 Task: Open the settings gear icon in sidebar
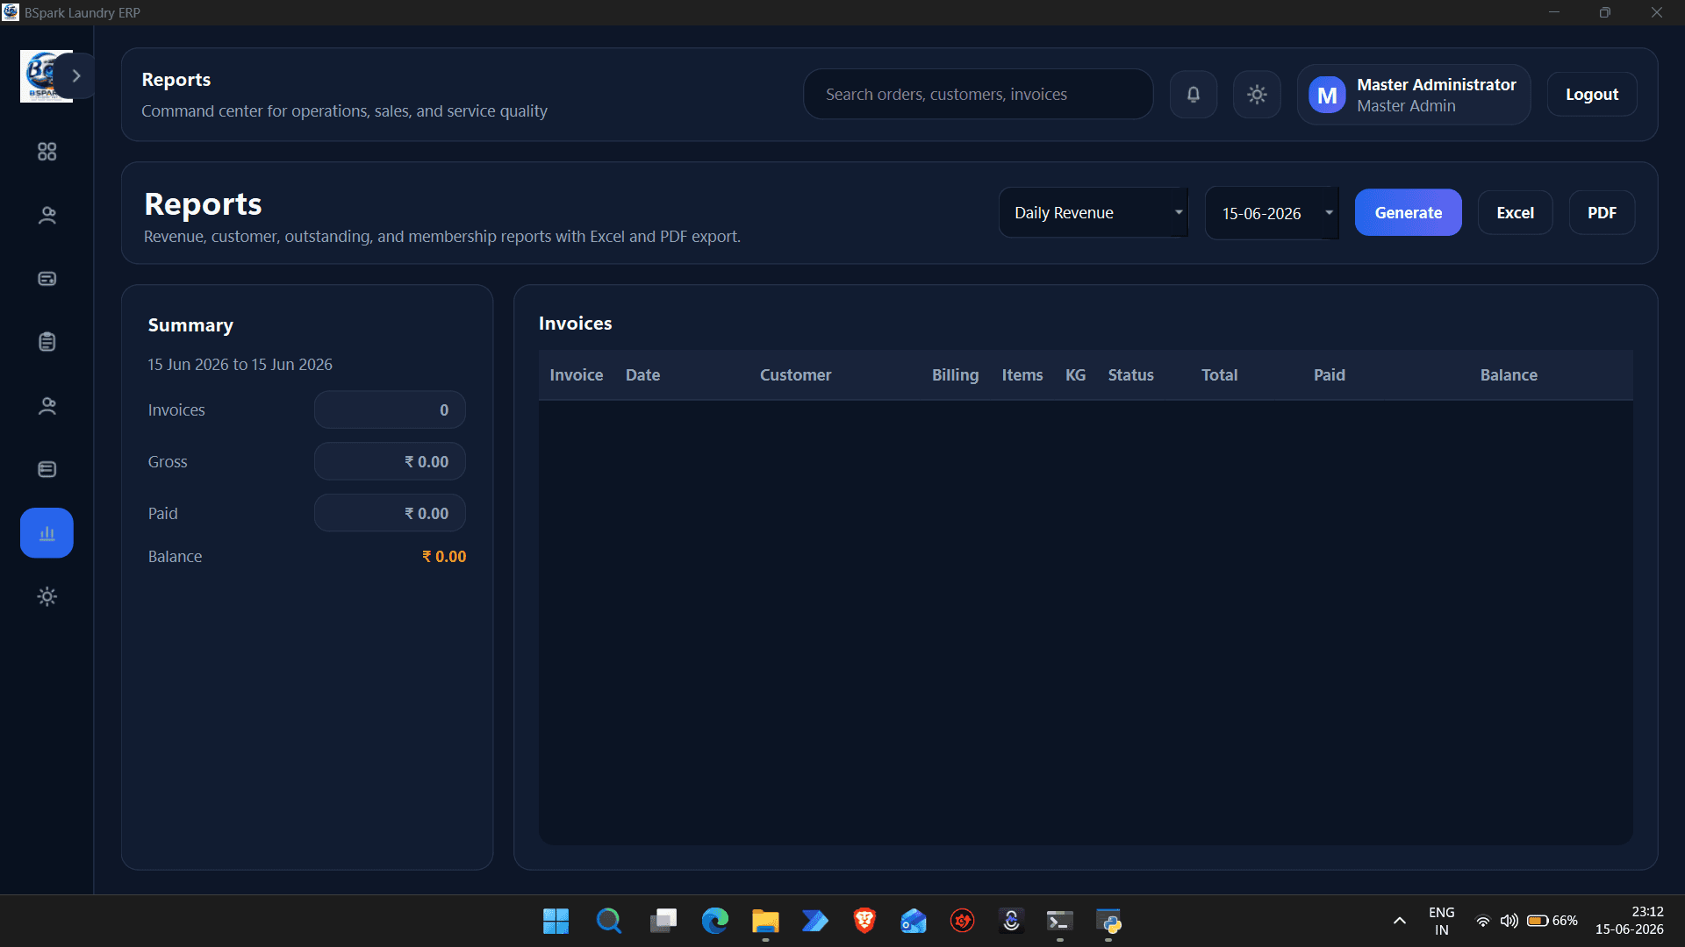tap(47, 597)
